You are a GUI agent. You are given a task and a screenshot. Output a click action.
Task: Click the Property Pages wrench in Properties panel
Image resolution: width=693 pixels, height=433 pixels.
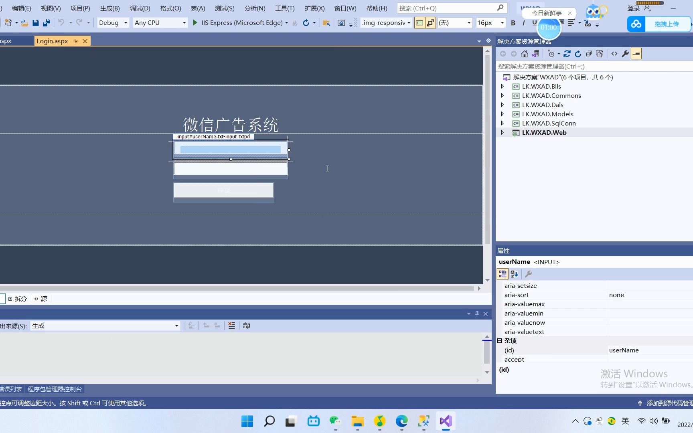coord(528,274)
